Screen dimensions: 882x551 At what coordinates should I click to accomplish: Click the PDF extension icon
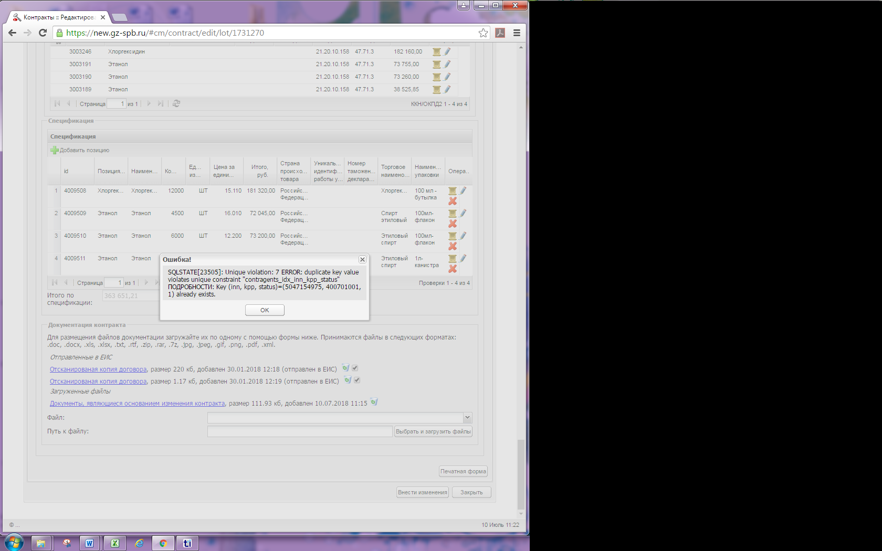tap(500, 33)
